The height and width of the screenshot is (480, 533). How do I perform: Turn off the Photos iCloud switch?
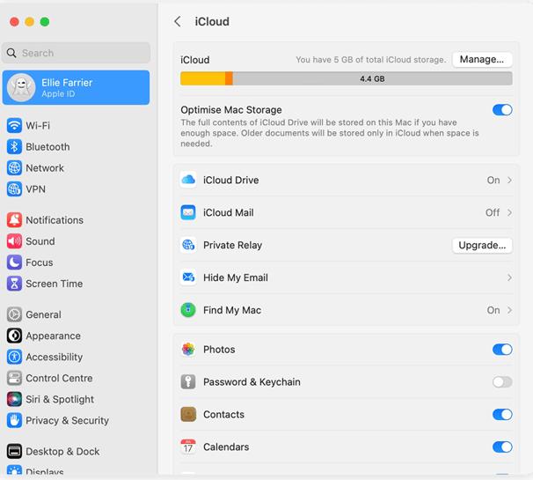(502, 350)
